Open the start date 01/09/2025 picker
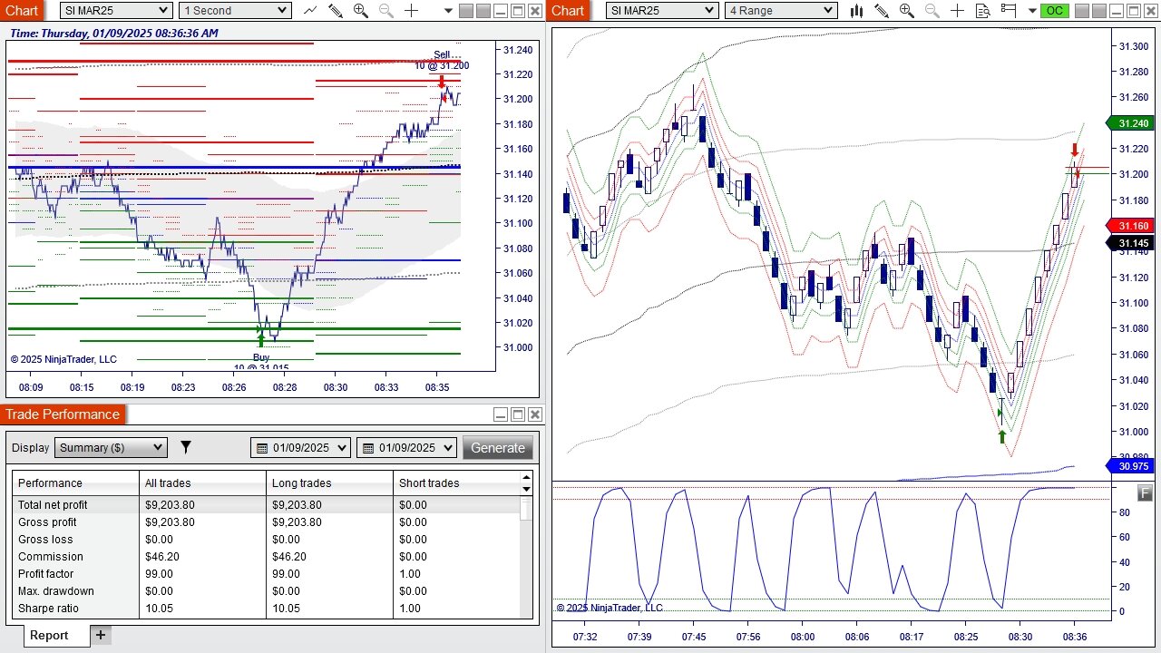Image resolution: width=1161 pixels, height=653 pixels. (x=300, y=447)
